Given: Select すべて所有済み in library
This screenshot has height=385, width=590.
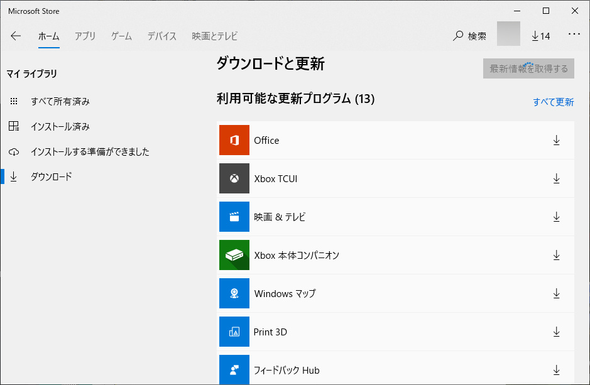Looking at the screenshot, I should tap(60, 101).
